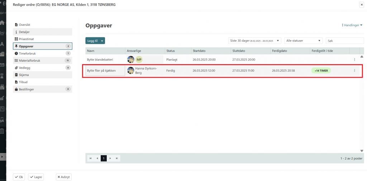Click the MP assignee avatar badge
The height and width of the screenshot is (181, 367).
(139, 59)
